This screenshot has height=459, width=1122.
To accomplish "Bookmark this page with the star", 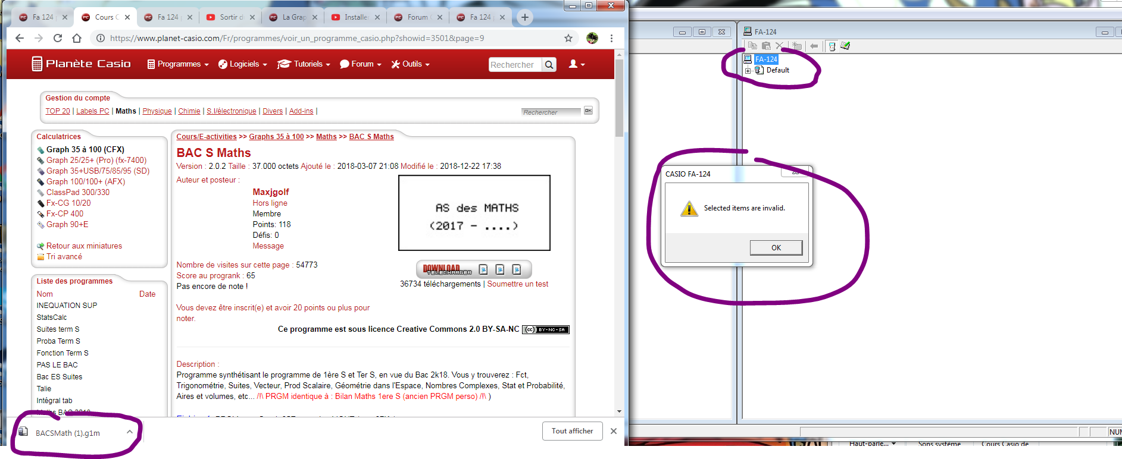I will 568,38.
